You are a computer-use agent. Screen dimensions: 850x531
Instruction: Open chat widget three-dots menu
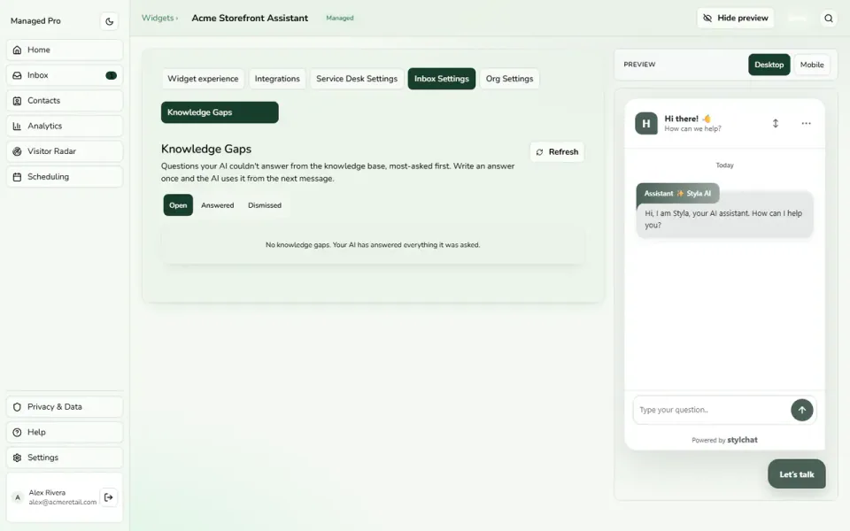(806, 123)
